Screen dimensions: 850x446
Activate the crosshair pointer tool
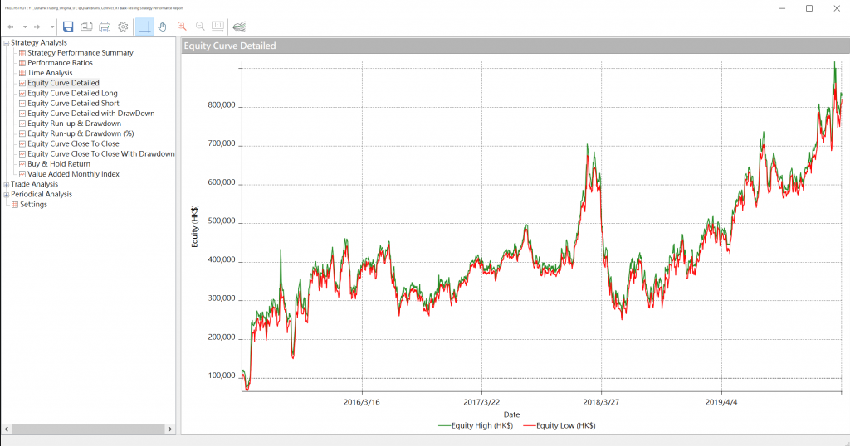coord(144,27)
